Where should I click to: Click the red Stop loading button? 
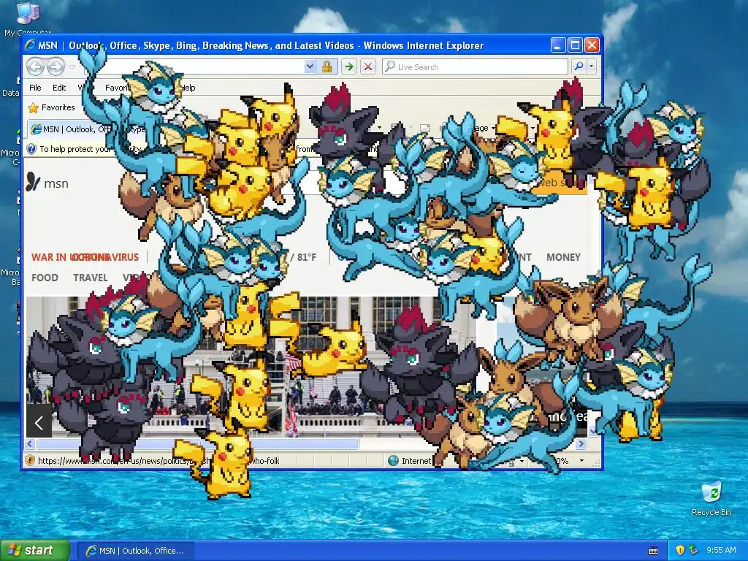pyautogui.click(x=368, y=66)
